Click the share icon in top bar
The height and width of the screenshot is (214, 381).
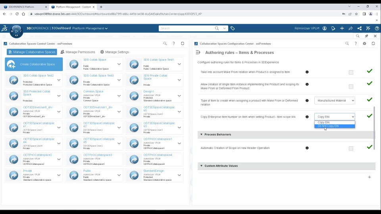tap(350, 29)
